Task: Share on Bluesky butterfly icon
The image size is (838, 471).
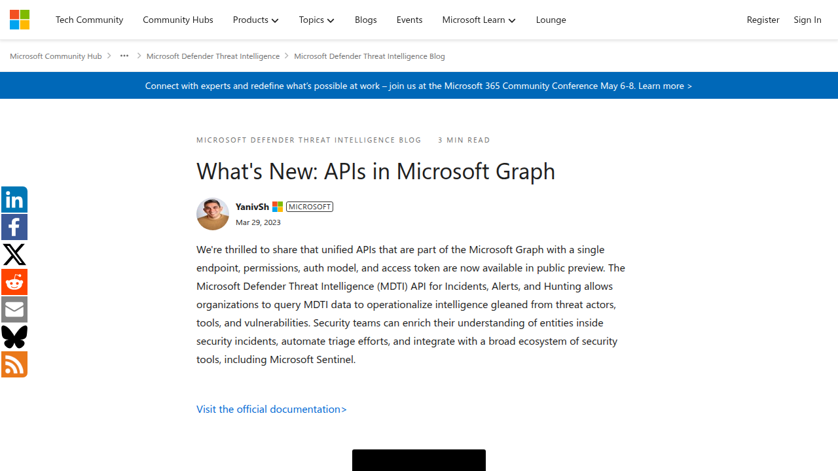Action: tap(14, 337)
